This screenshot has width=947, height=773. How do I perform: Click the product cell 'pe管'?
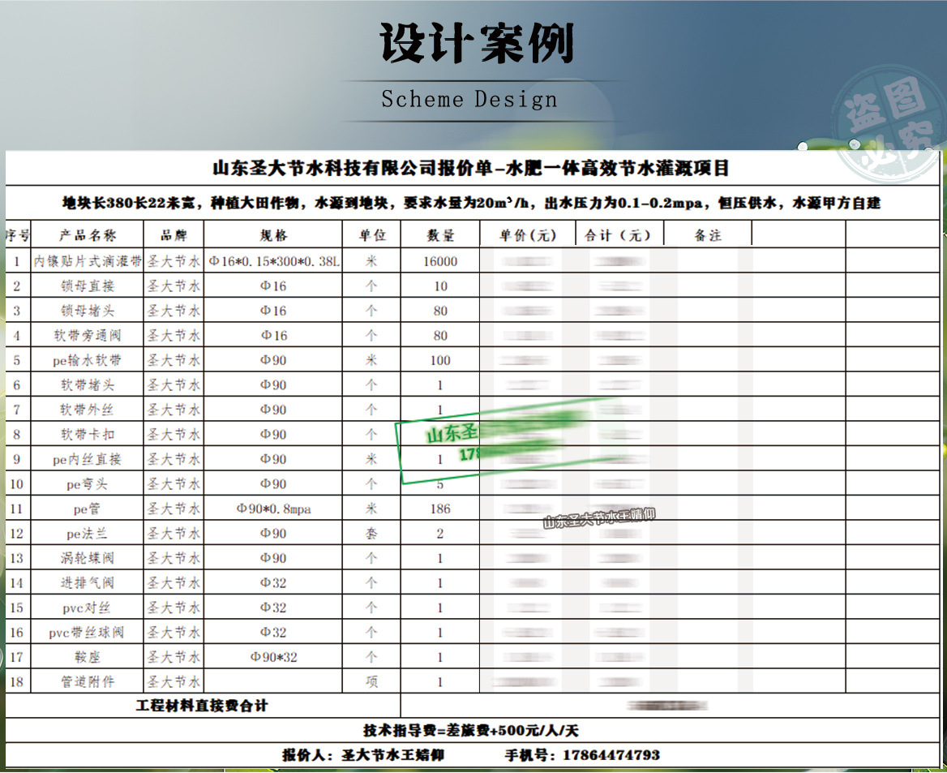87,509
